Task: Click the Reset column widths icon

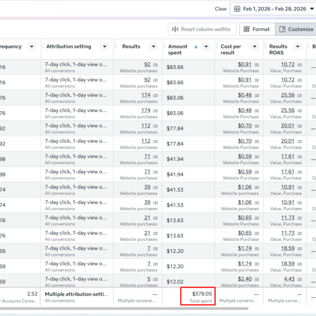Action: point(175,29)
